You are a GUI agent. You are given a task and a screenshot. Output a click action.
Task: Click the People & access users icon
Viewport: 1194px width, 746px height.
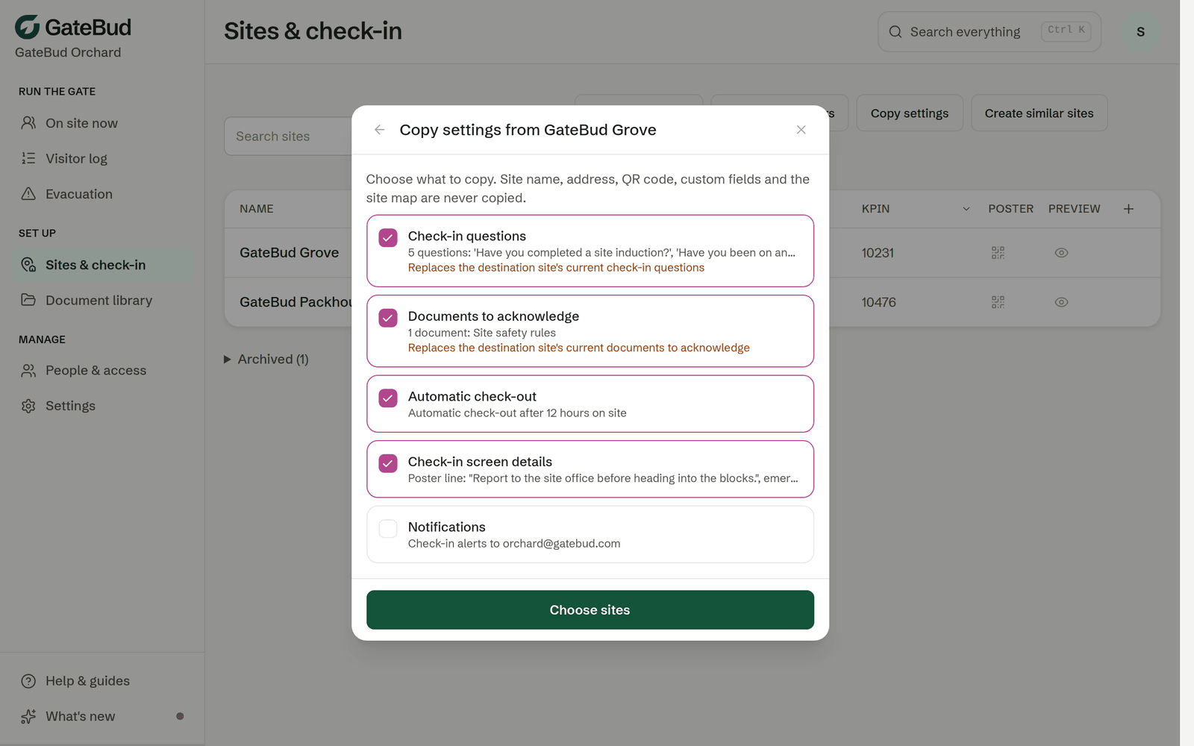(x=28, y=370)
